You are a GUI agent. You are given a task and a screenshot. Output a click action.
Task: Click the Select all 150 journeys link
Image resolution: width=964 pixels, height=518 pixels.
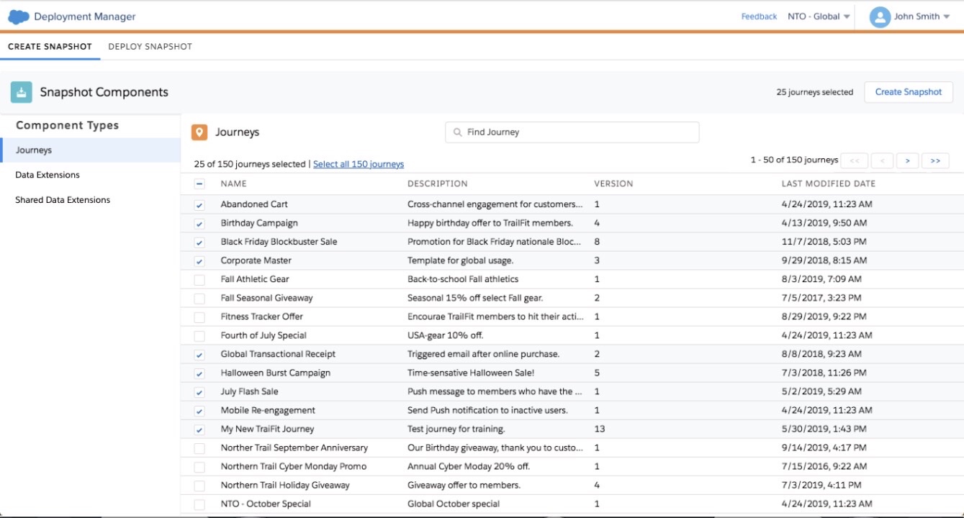point(359,164)
